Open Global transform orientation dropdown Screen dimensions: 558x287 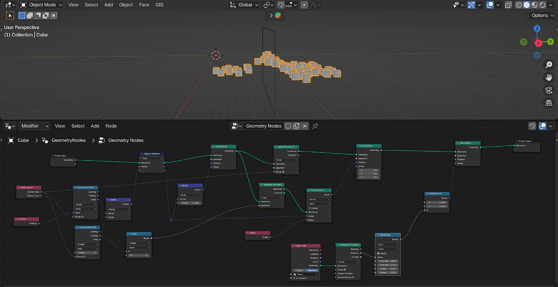(x=244, y=5)
